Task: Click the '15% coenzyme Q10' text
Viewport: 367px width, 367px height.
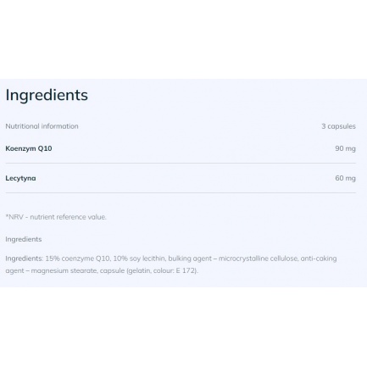Action: pyautogui.click(x=78, y=259)
